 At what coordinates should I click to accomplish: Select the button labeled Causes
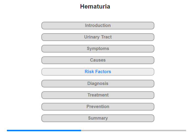pyautogui.click(x=98, y=60)
